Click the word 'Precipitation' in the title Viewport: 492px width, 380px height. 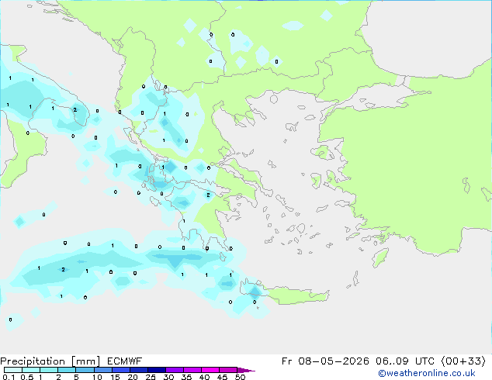click(33, 361)
